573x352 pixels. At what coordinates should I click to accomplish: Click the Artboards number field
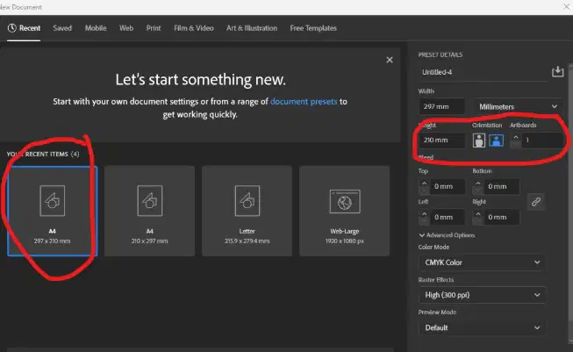coord(541,140)
